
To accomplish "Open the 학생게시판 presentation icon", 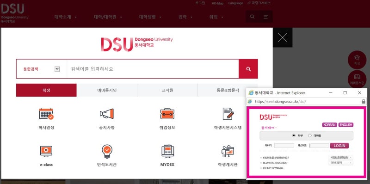I will 228,151.
